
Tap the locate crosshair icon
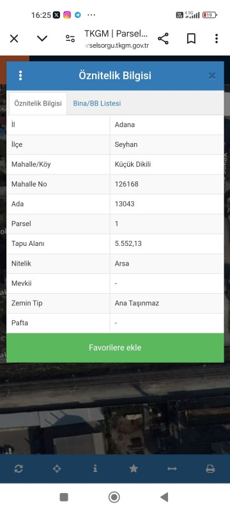tap(57, 469)
